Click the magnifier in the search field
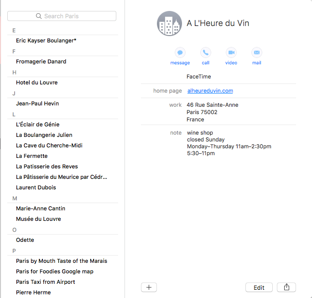 pyautogui.click(x=39, y=16)
